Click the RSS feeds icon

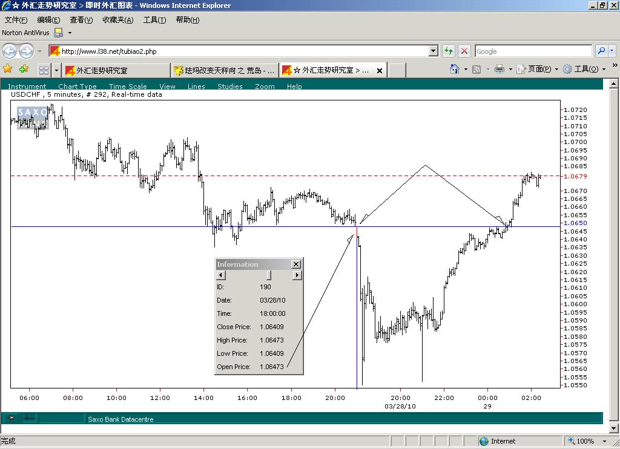click(477, 70)
